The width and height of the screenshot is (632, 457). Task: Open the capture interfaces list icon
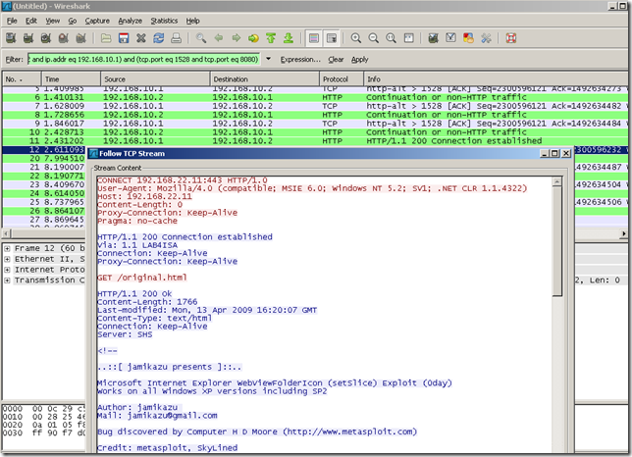click(x=11, y=38)
